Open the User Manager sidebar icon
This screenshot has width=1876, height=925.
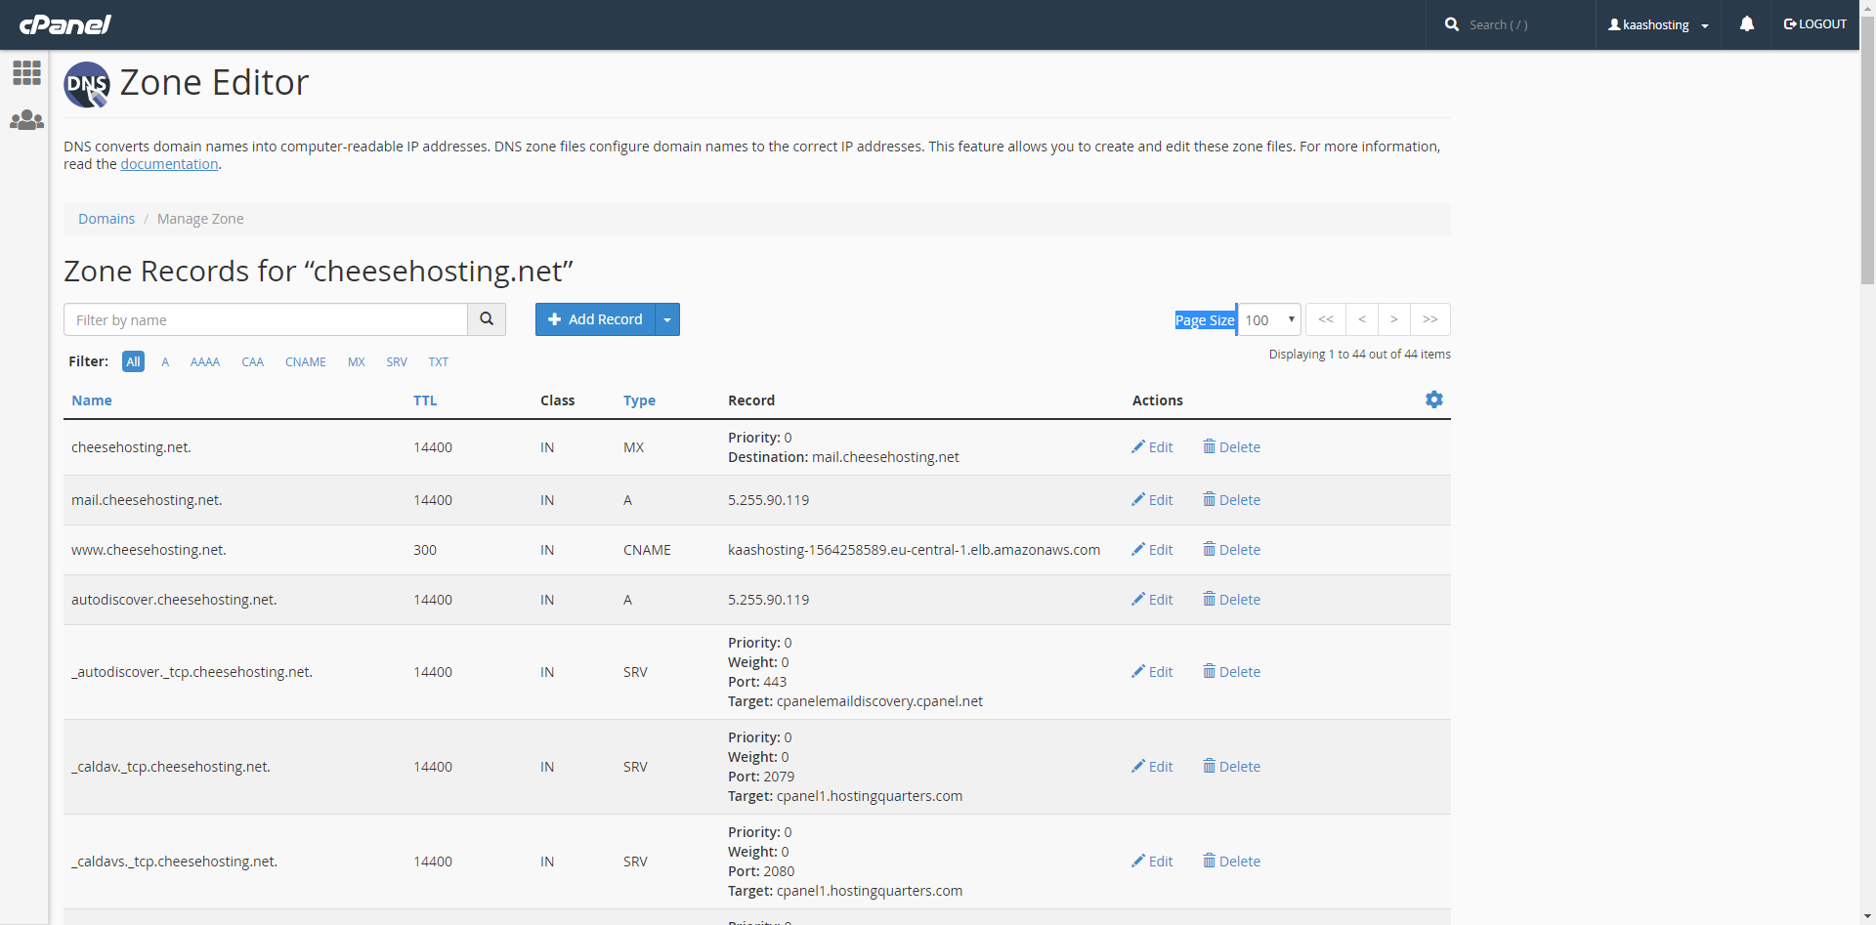pyautogui.click(x=26, y=120)
